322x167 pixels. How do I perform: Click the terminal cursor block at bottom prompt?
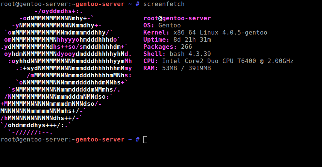(145, 140)
